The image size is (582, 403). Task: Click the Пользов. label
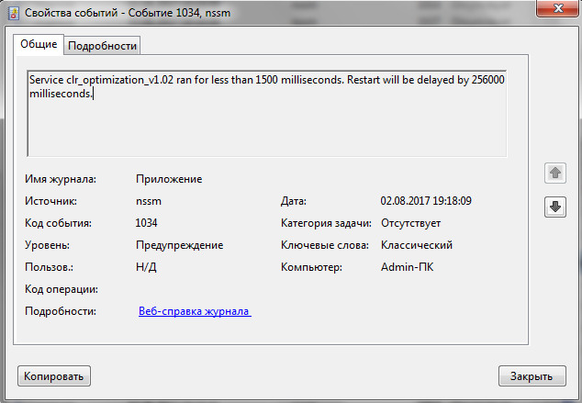(49, 267)
